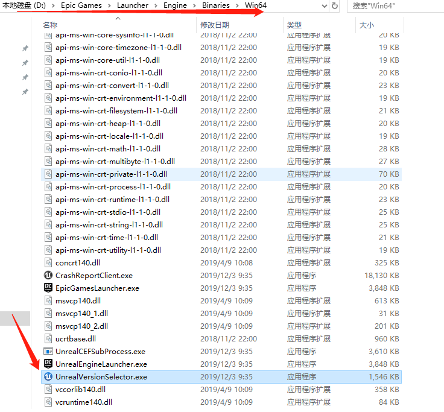Click date 2019/4/9 10:08 of concrt140.dll

point(226,263)
